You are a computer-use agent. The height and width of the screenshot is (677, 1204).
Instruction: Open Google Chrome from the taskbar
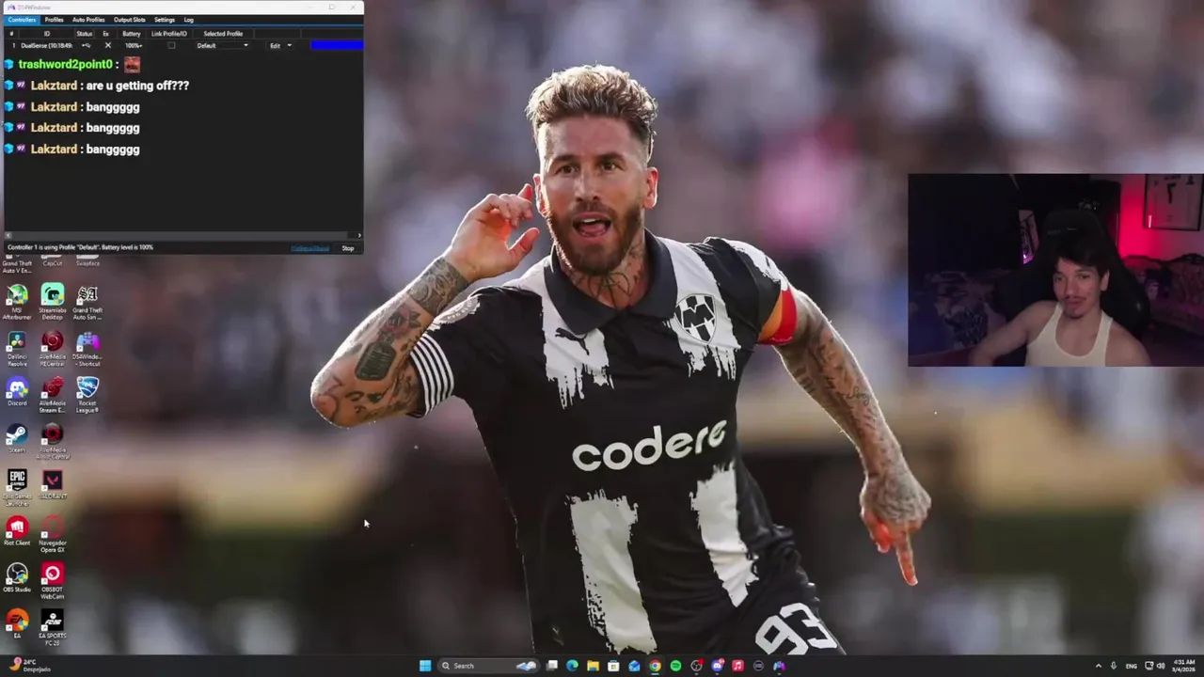click(655, 666)
